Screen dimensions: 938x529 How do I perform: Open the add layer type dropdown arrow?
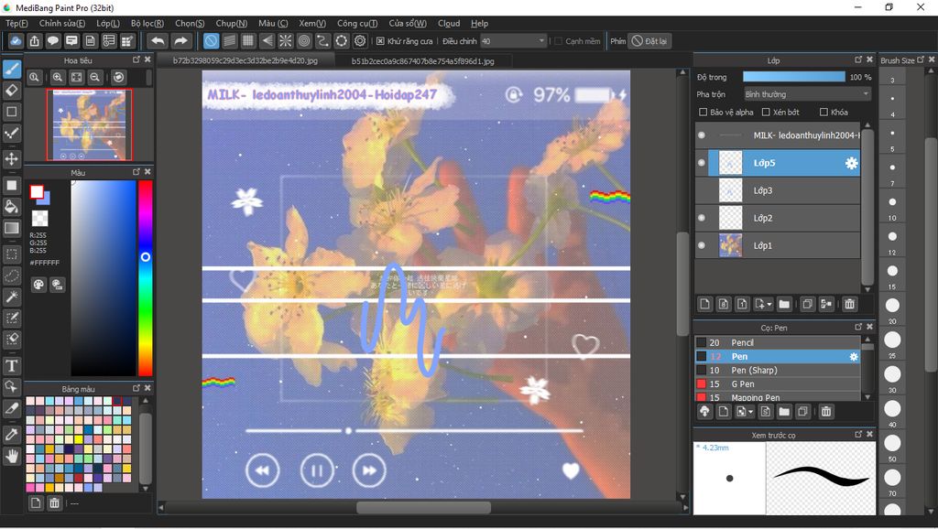coord(769,304)
